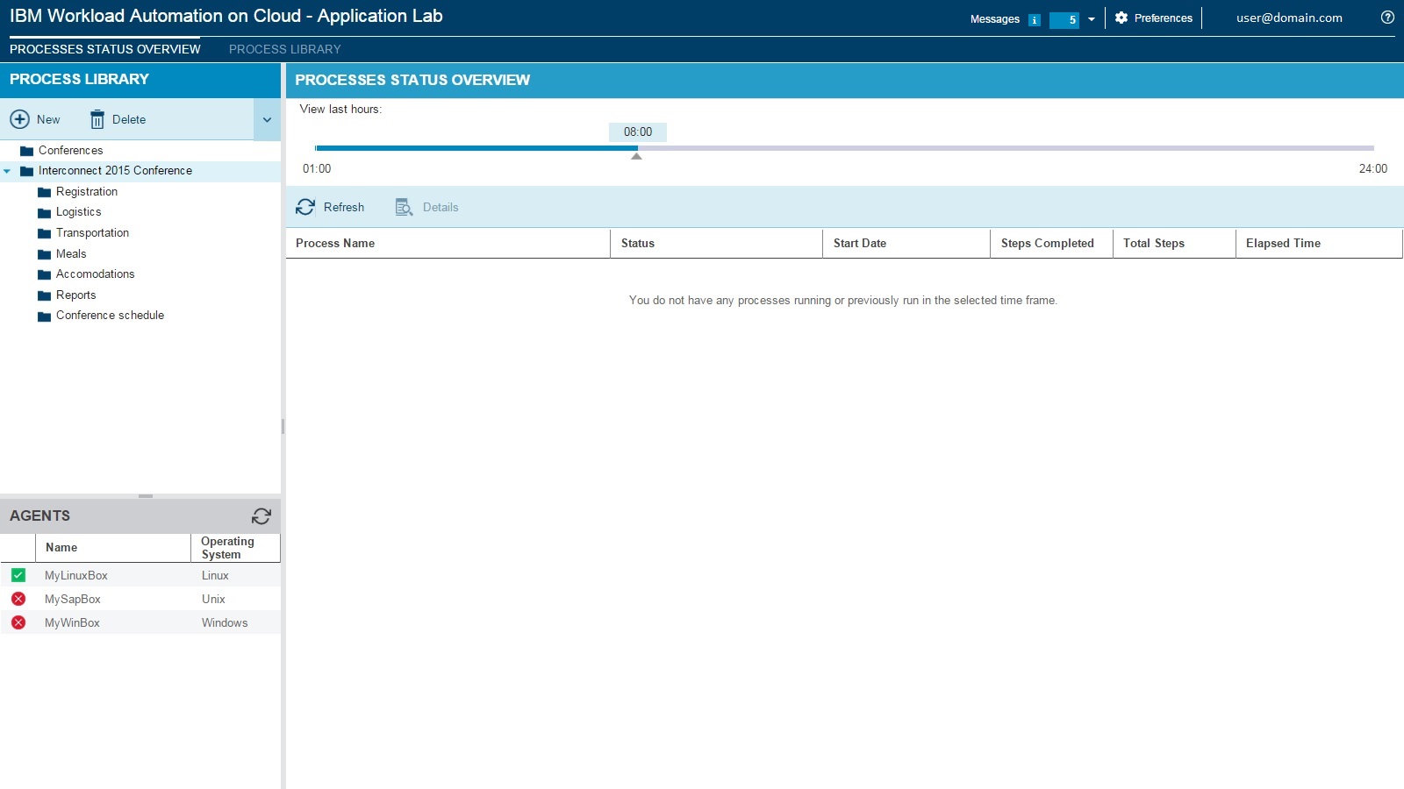Screen dimensions: 1404x789
Task: Click green check status icon for MyLinuxBox
Action: point(18,575)
